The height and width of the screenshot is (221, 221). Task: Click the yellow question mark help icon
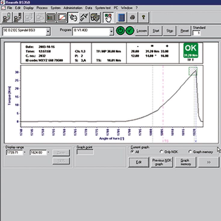(x=144, y=17)
